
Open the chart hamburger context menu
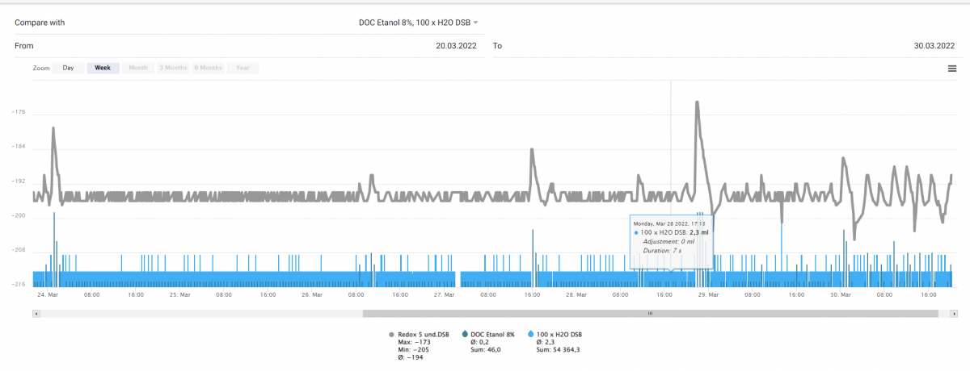click(952, 69)
